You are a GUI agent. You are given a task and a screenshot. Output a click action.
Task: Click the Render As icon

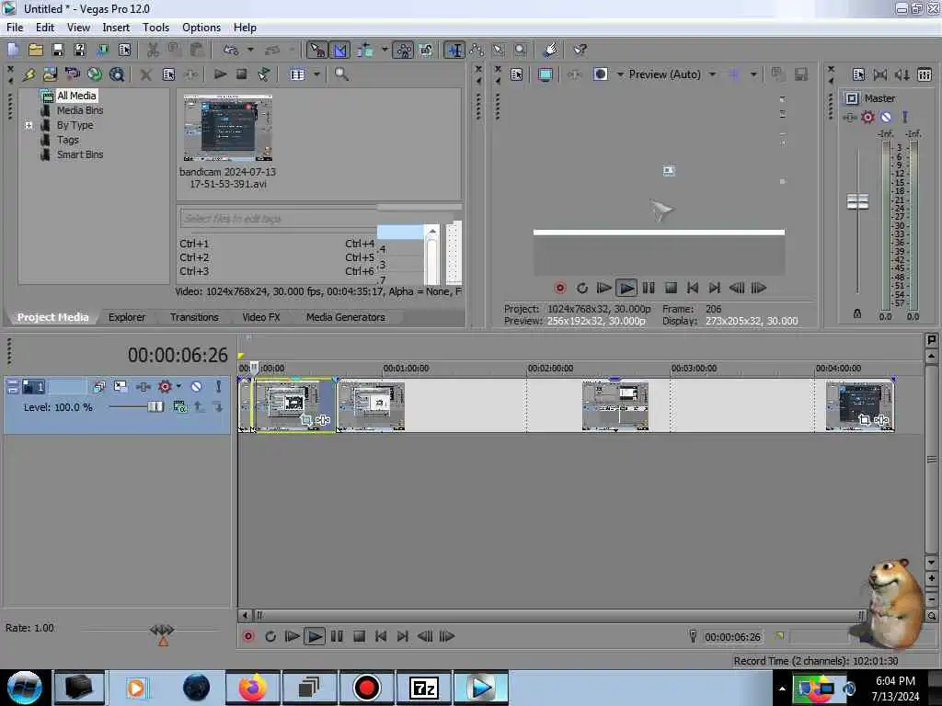102,50
